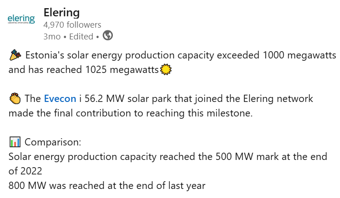Click the Edited label
This screenshot has width=340, height=198.
tap(83, 36)
